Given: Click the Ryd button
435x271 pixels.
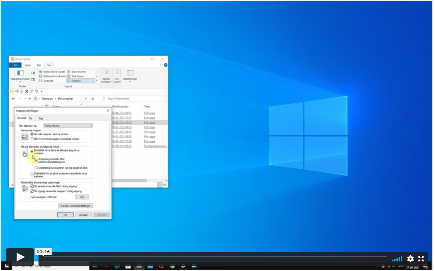Looking at the screenshot, I should pyautogui.click(x=81, y=197).
